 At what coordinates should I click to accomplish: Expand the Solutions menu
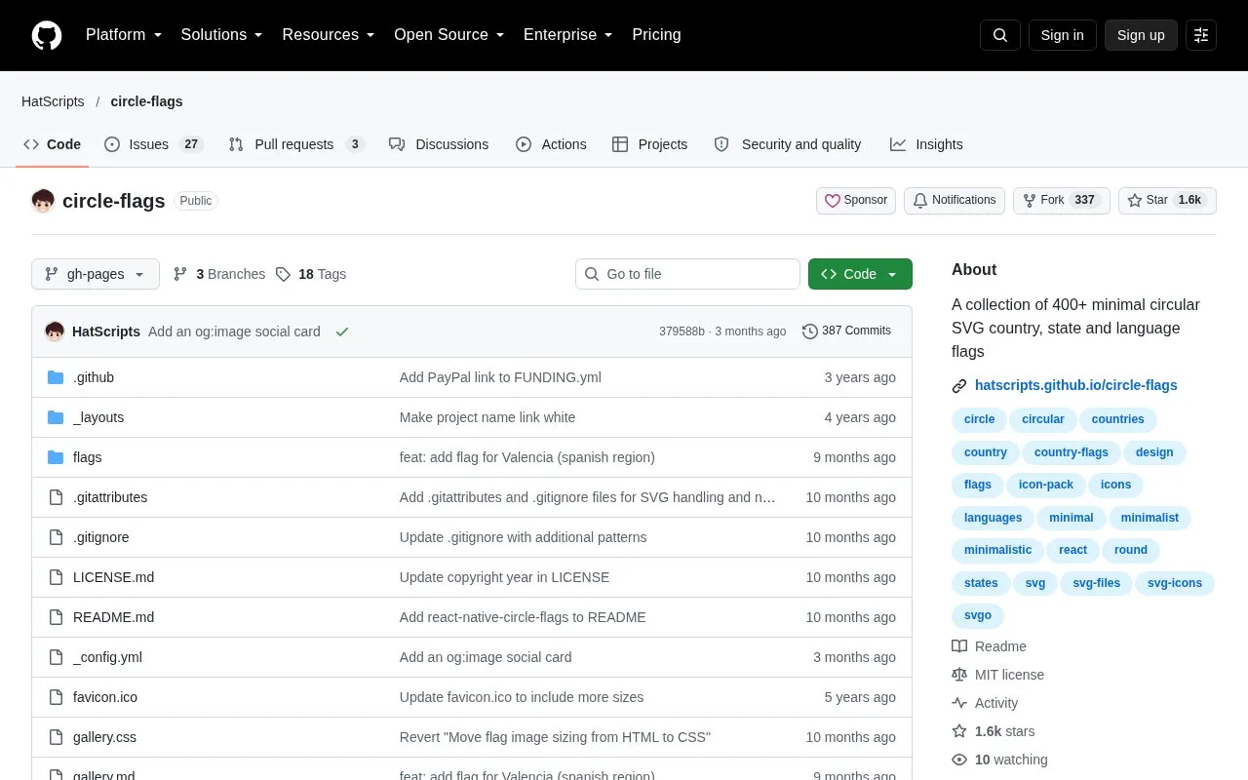[x=222, y=35]
